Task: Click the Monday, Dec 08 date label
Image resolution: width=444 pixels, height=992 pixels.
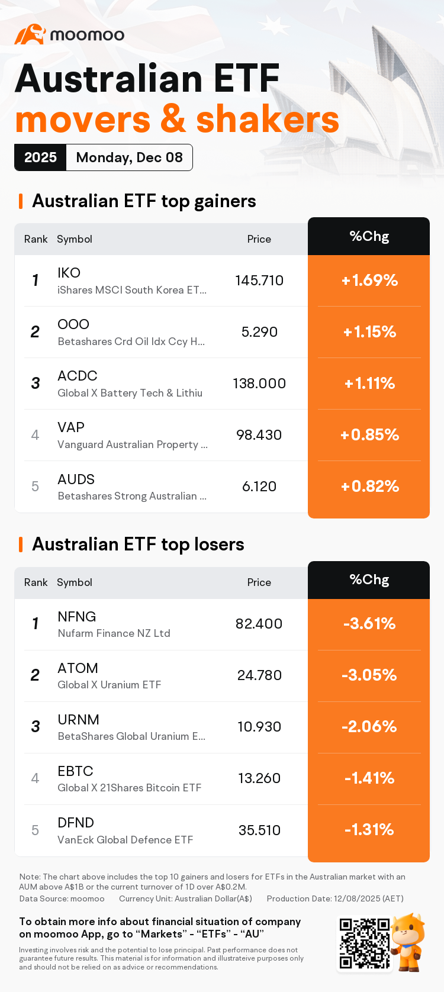Action: pyautogui.click(x=130, y=157)
